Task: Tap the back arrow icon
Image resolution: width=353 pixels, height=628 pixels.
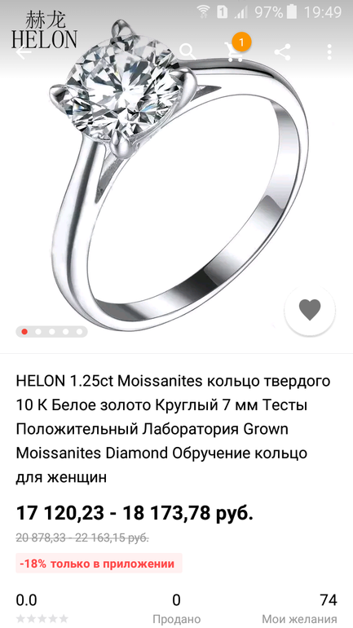Action: point(23,52)
